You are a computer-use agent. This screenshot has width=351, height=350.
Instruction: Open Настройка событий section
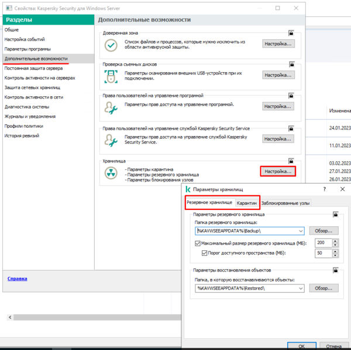tap(49, 39)
